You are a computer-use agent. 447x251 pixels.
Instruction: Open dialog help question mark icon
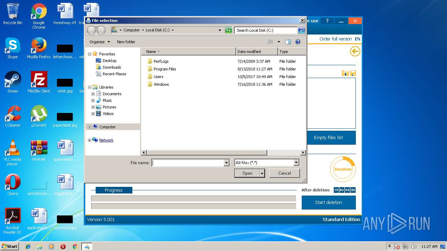tap(298, 42)
